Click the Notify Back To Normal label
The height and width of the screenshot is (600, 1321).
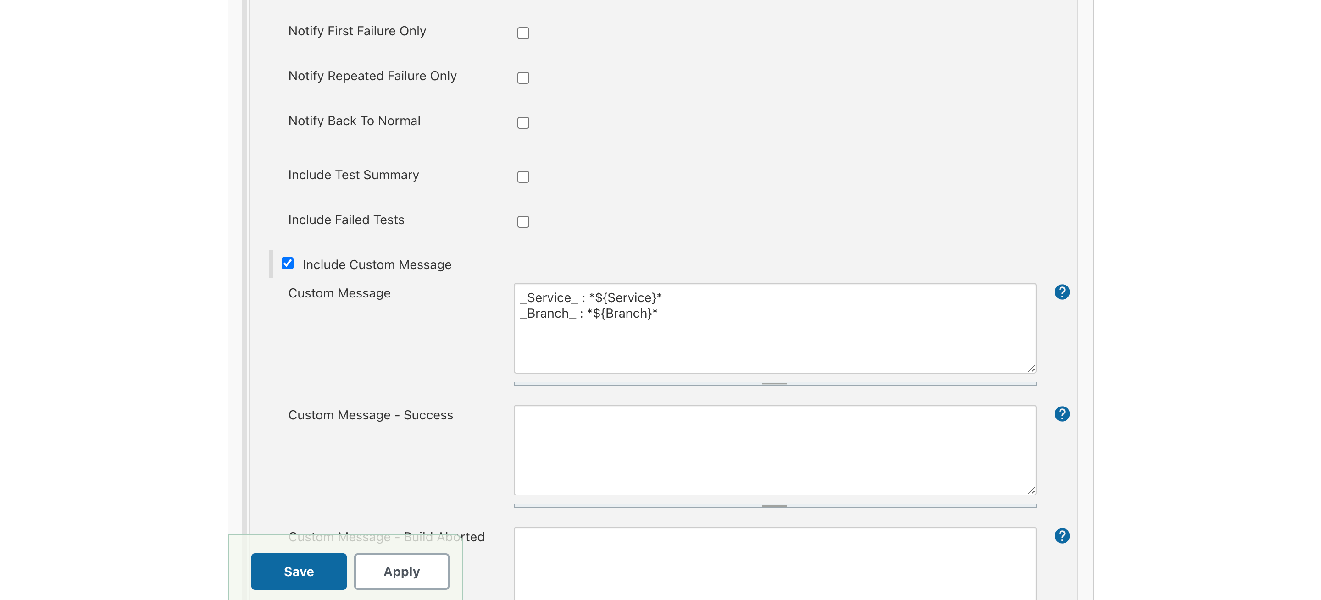click(354, 121)
